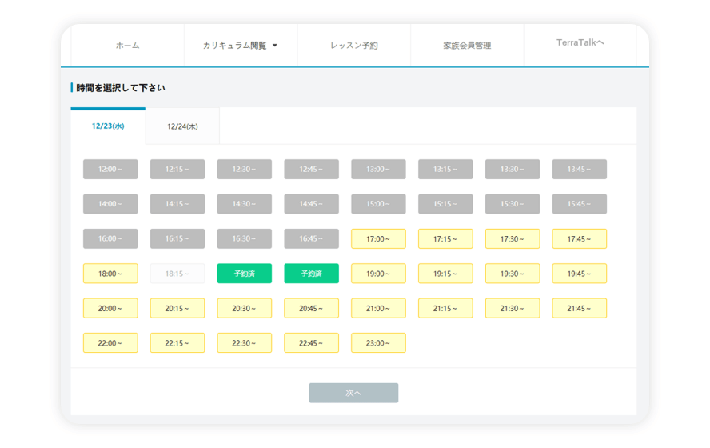This screenshot has width=710, height=448.
Task: Choose the 18:00~ time slot
Action: 110,274
